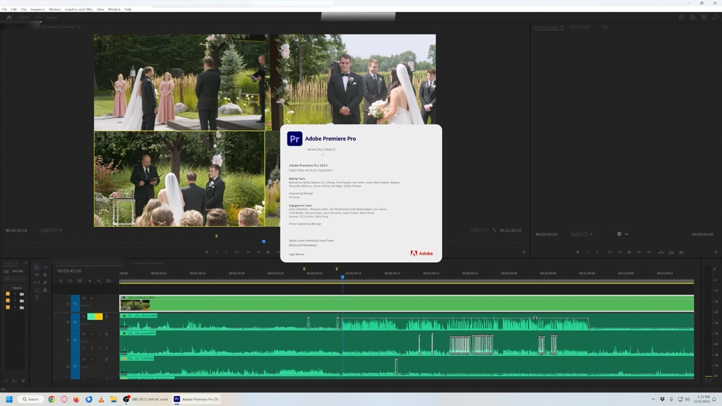Open Adobe Premiere Pro taskbar button
722x406 pixels.
(196, 399)
